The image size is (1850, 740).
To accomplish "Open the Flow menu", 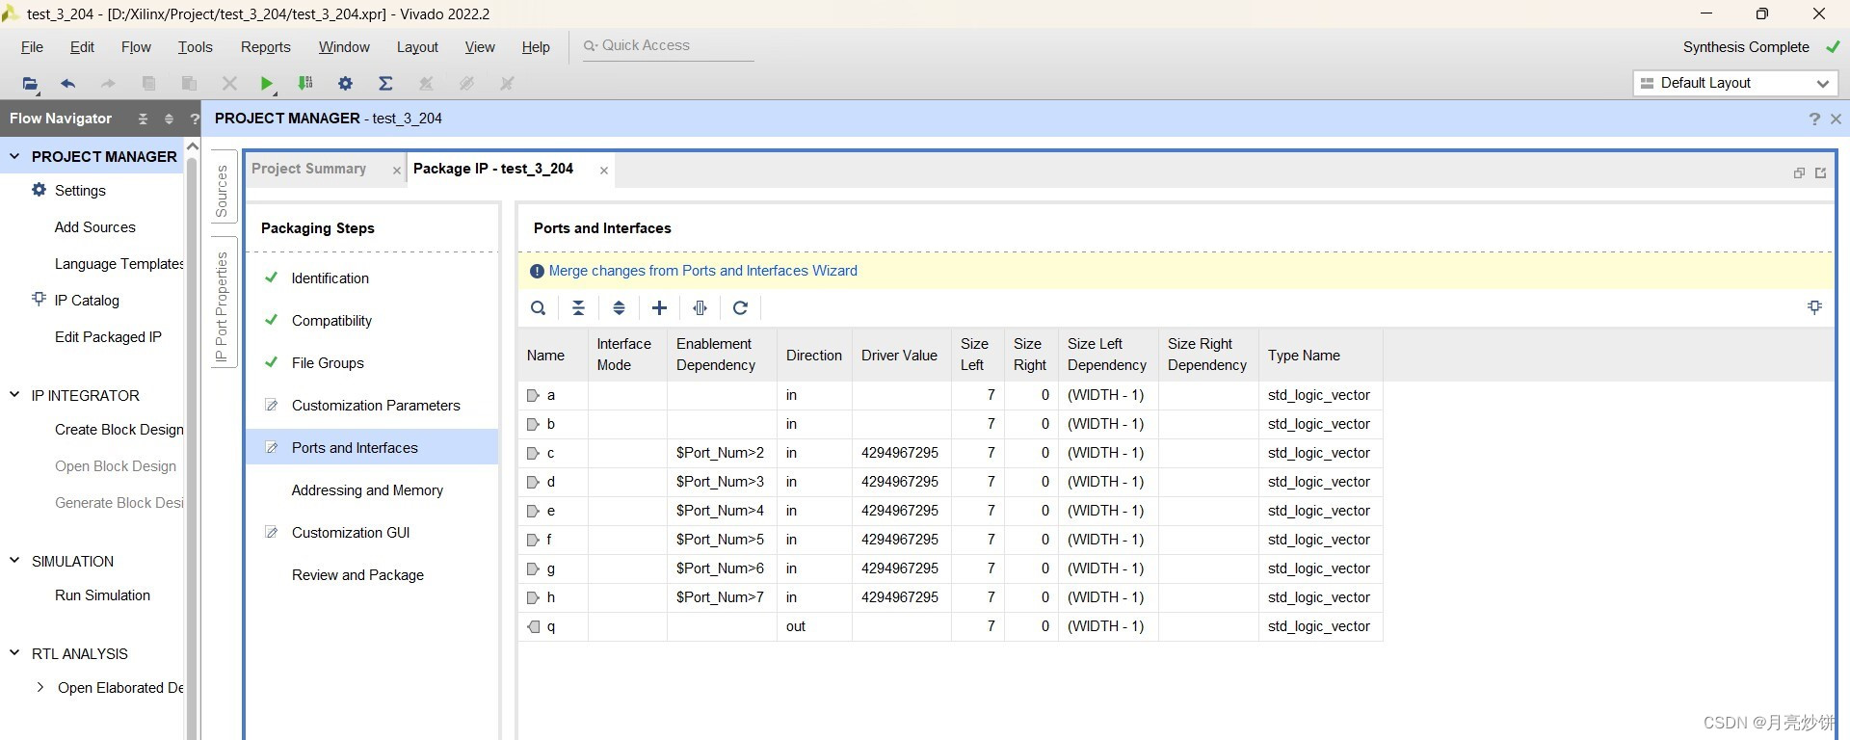I will 136,47.
